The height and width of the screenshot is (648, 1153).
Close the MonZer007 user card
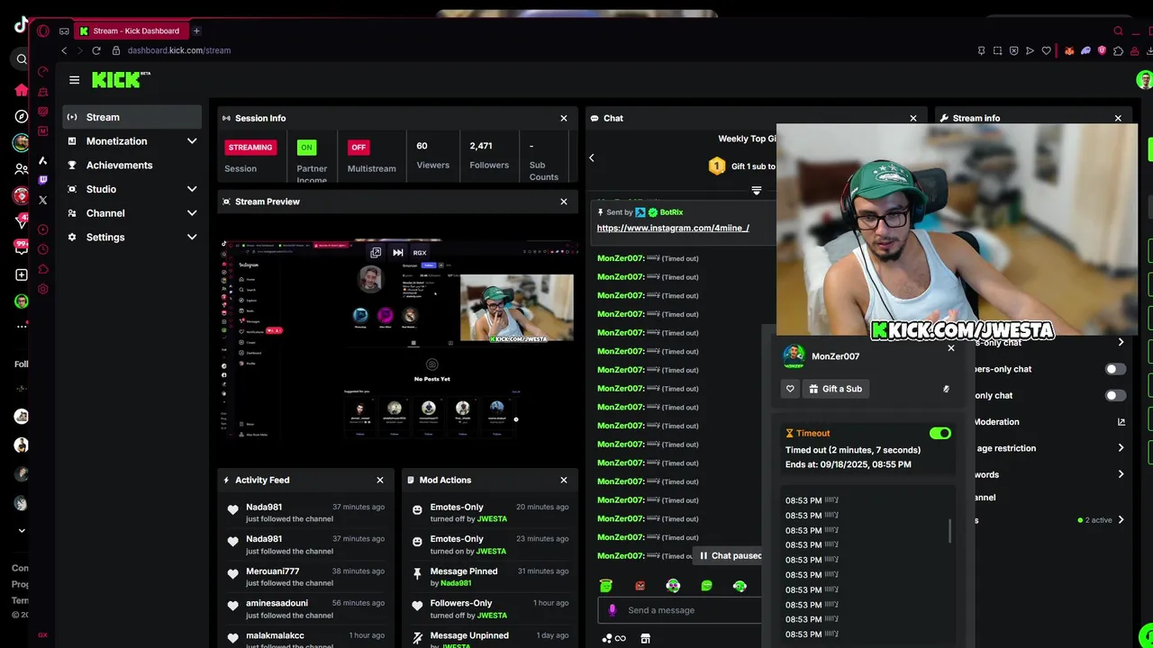(x=951, y=347)
